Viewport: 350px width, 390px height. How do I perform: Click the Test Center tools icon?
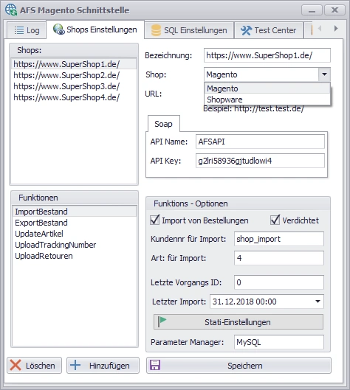[246, 30]
